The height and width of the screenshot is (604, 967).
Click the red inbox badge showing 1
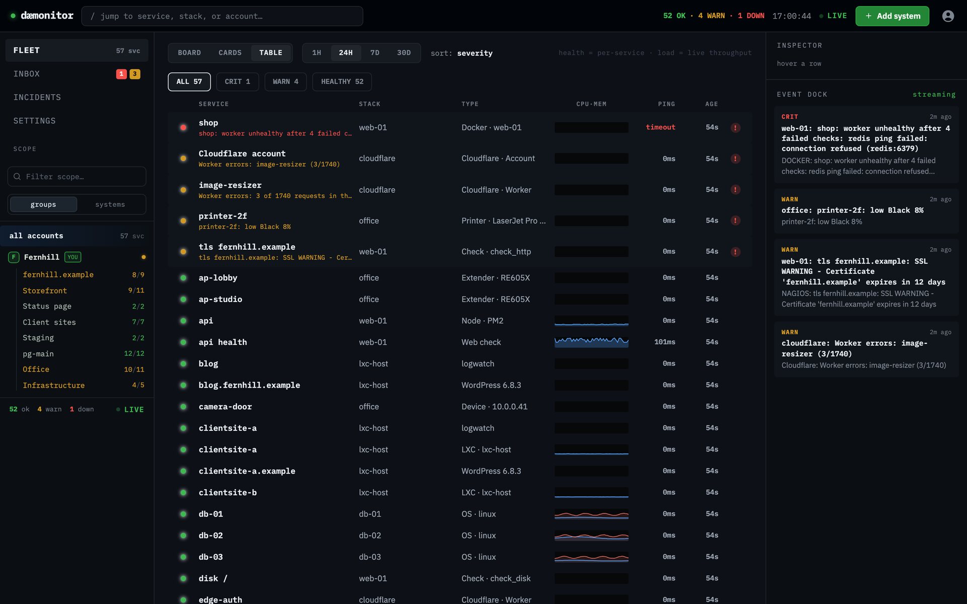click(121, 74)
